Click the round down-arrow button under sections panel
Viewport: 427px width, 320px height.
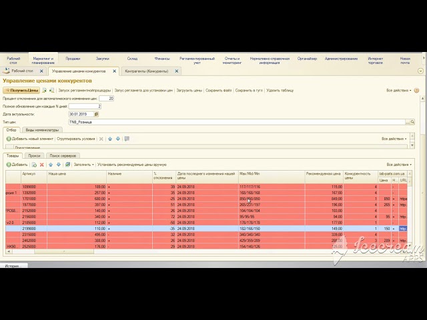(x=420, y=71)
